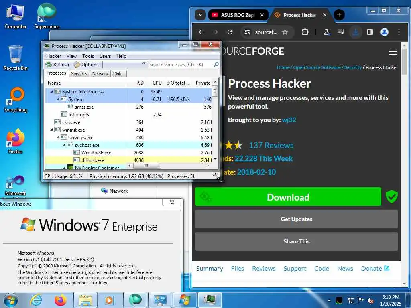This screenshot has height=308, width=411.
Task: Open the Hacker menu
Action: coord(53,56)
